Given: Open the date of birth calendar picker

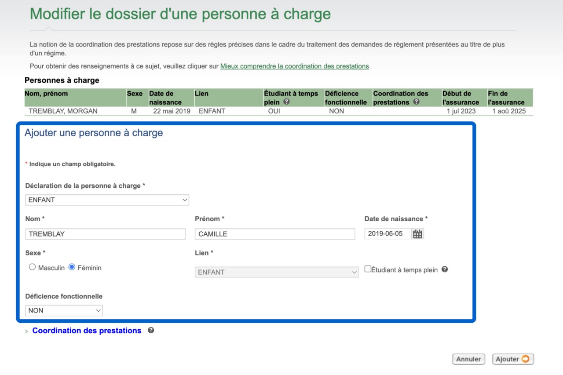Looking at the screenshot, I should tap(417, 234).
